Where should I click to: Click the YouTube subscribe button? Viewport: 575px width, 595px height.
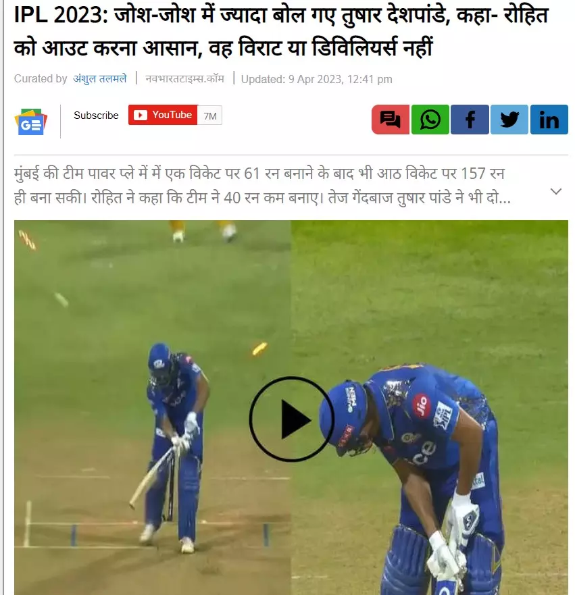pos(163,115)
